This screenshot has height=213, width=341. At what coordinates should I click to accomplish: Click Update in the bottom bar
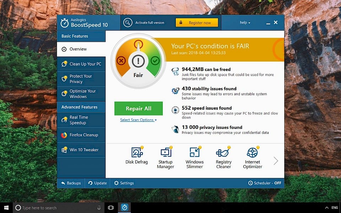pos(97,183)
